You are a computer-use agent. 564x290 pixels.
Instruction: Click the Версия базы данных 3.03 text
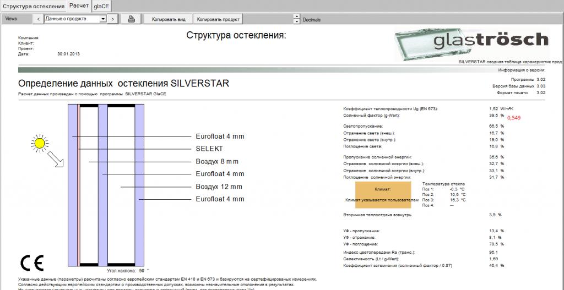tap(519, 86)
